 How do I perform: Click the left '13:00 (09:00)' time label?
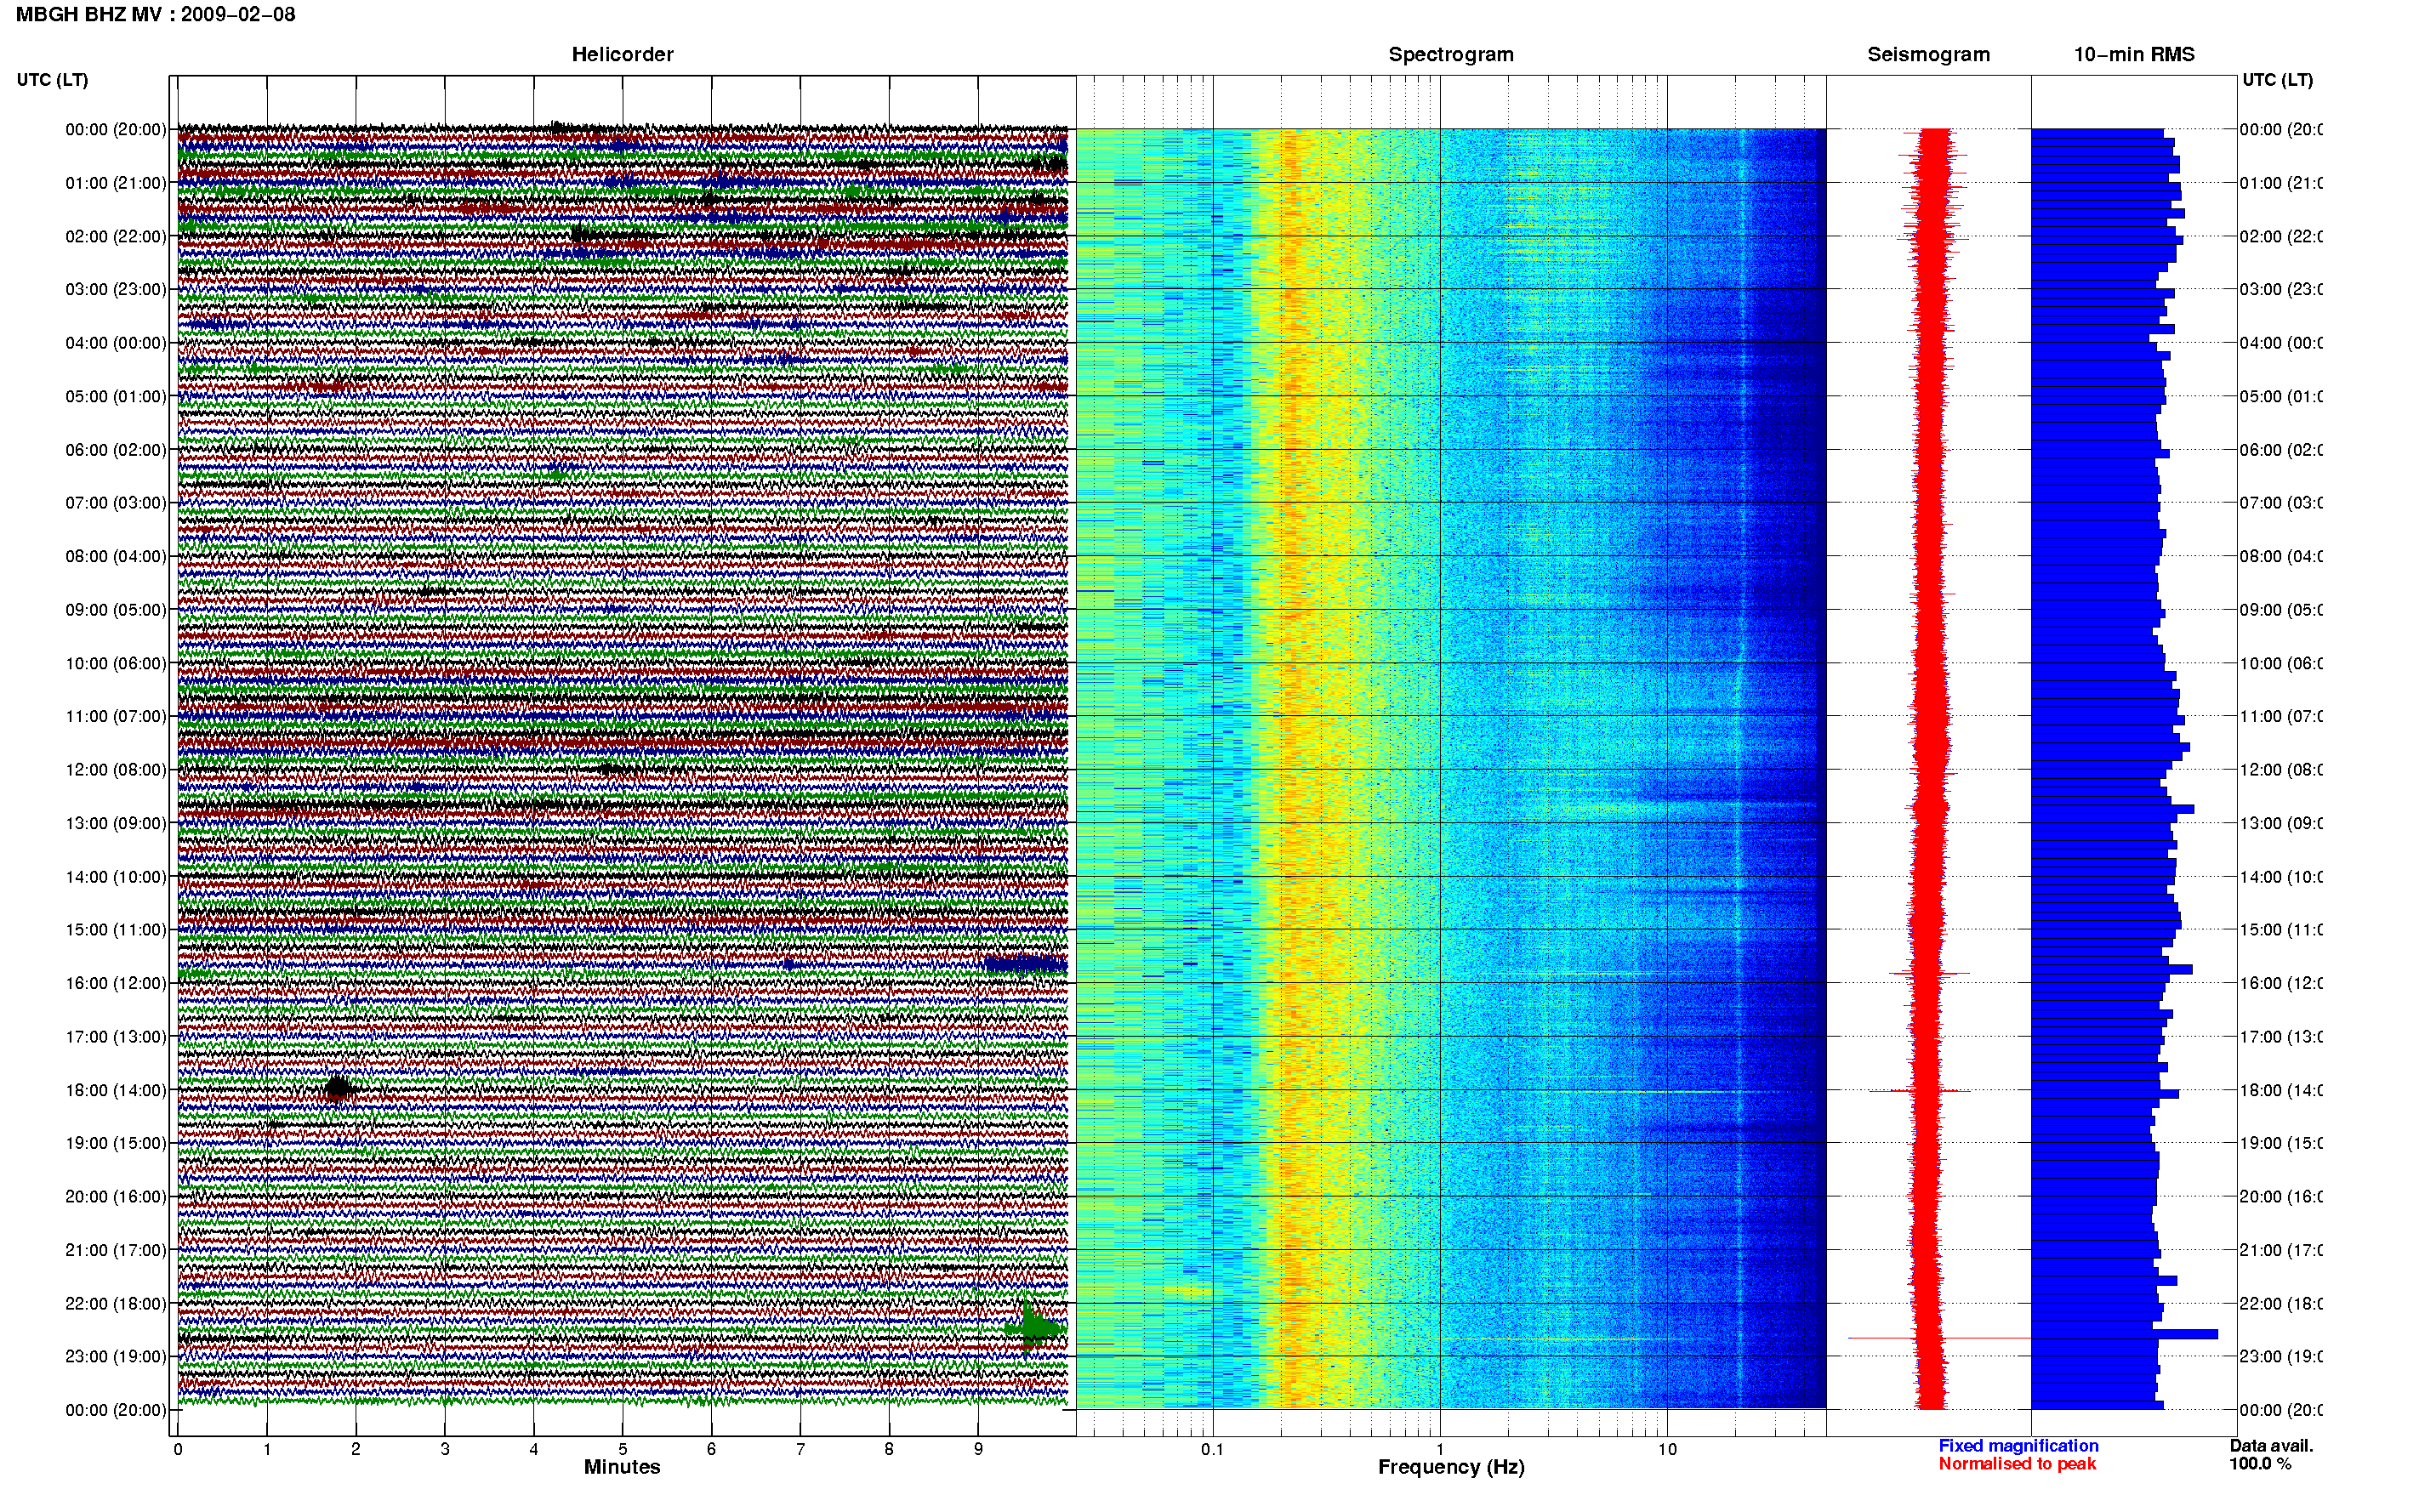click(116, 823)
